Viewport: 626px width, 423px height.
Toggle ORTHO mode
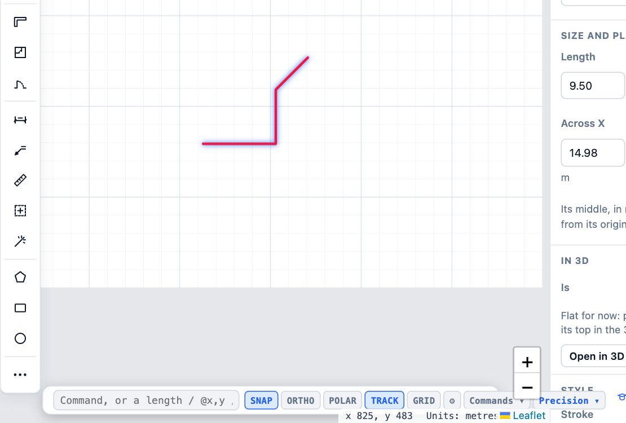(301, 400)
